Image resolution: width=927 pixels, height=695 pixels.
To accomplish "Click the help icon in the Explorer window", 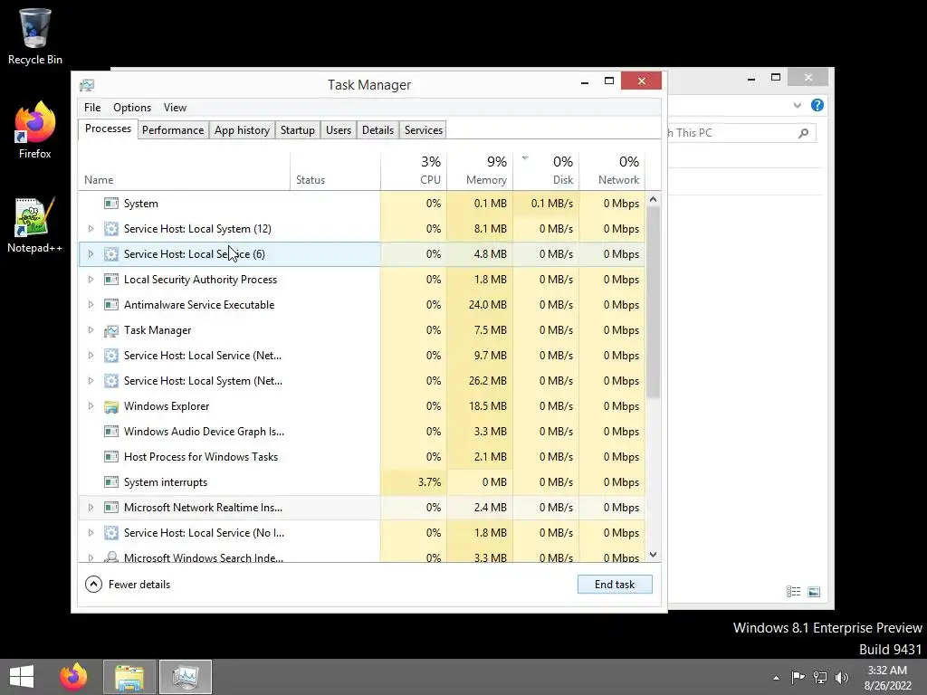I will pos(817,105).
